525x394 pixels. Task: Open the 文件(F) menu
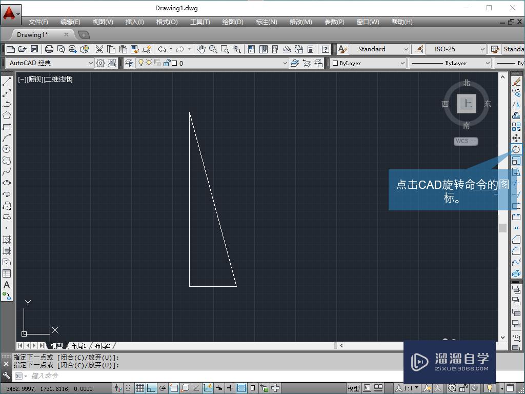point(38,22)
